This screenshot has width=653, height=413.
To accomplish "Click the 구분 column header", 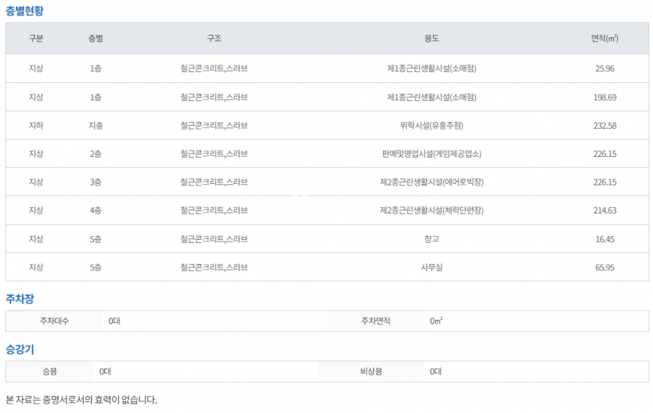I will pyautogui.click(x=37, y=39).
